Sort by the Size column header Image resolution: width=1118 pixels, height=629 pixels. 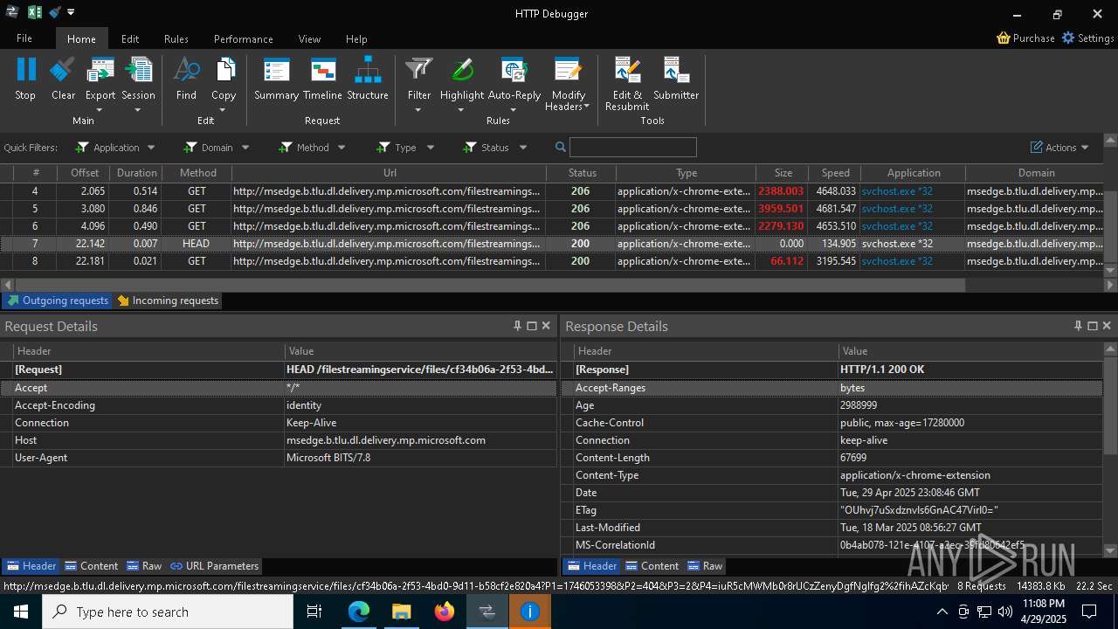pyautogui.click(x=783, y=173)
